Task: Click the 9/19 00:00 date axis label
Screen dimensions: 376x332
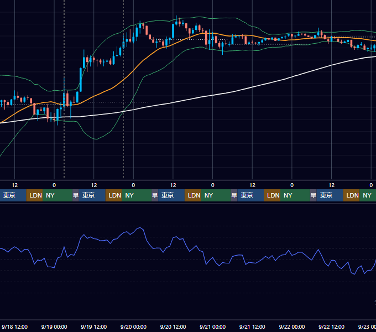Action: point(54,326)
